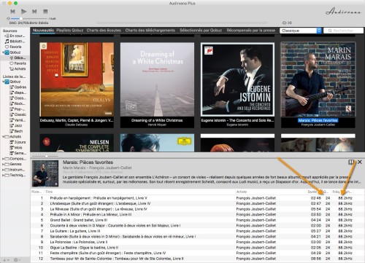The height and width of the screenshot is (263, 365).
Task: Open the diapa... playlist
Action: coord(18,93)
